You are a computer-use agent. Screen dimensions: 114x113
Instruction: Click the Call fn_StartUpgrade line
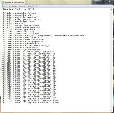[x=21, y=50]
